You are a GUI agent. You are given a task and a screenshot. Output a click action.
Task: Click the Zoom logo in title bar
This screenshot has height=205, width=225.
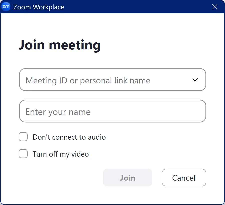pos(6,7)
